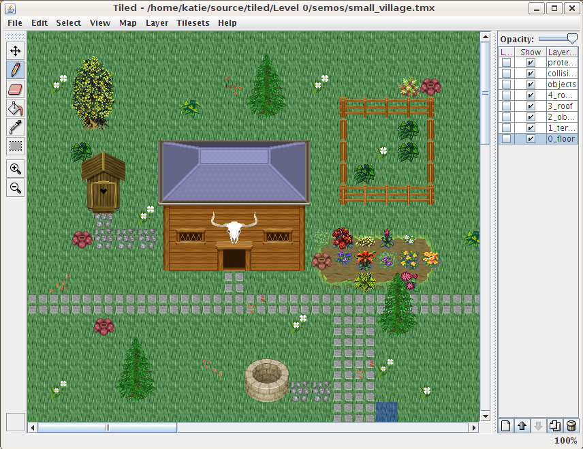Open the Tilesets menu
Viewport: 583px width, 449px height.
[193, 22]
